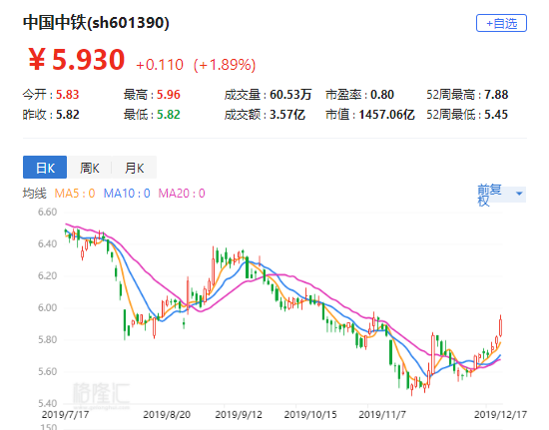The width and height of the screenshot is (549, 430).
Task: Click the +自选 add to watchlist button
Action: tap(501, 23)
